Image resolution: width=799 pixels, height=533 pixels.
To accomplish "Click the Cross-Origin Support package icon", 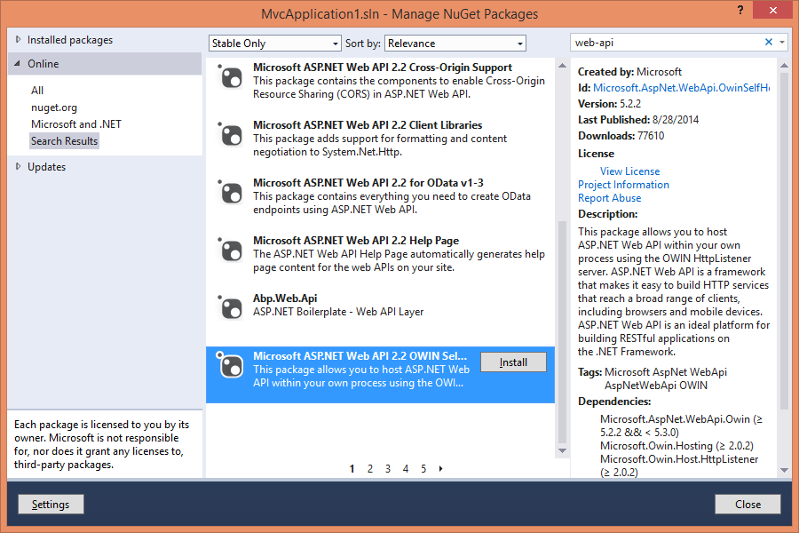I will tap(231, 77).
